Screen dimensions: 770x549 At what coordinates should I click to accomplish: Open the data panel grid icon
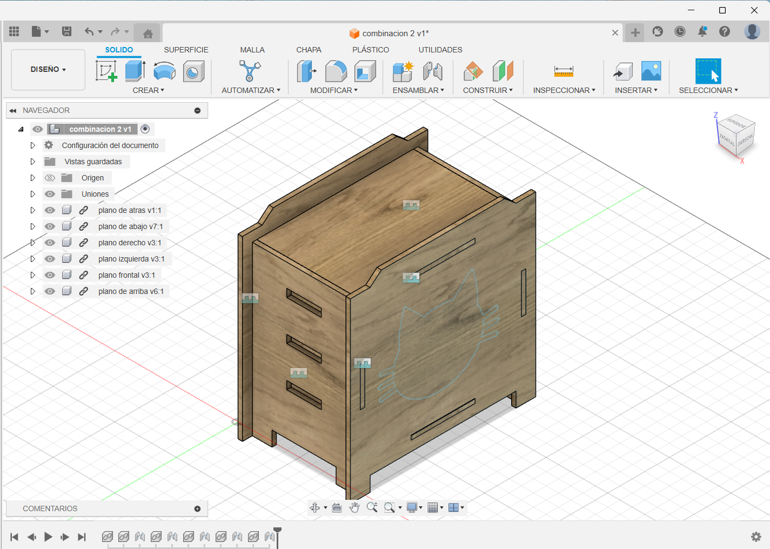tap(14, 31)
